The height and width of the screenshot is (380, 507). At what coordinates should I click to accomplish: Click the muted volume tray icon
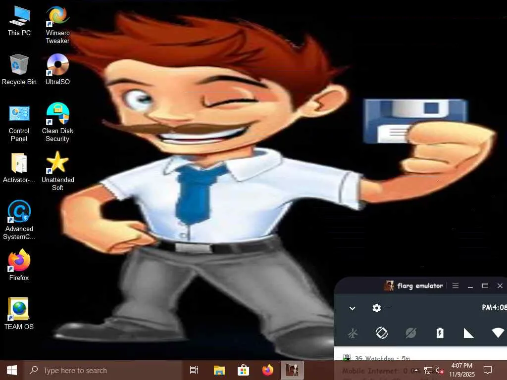[x=440, y=370]
